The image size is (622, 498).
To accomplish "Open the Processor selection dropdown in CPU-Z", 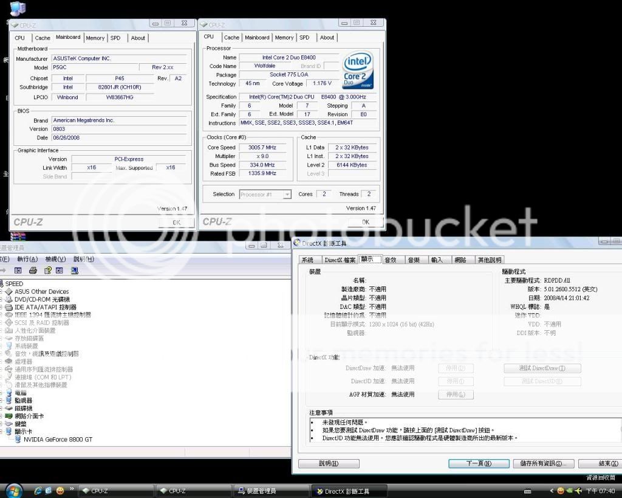I will [287, 195].
